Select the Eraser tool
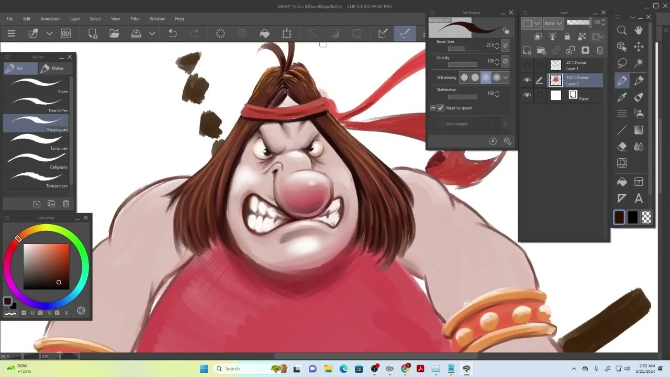This screenshot has width=670, height=377. [622, 147]
